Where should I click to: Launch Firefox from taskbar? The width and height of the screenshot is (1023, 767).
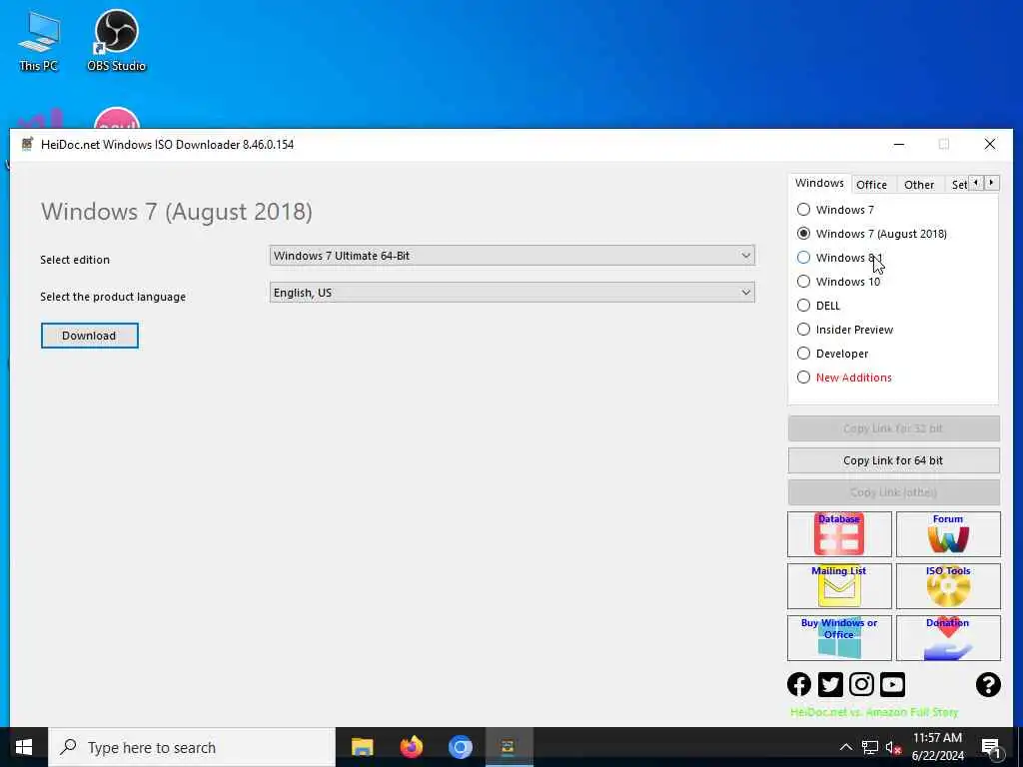click(411, 747)
